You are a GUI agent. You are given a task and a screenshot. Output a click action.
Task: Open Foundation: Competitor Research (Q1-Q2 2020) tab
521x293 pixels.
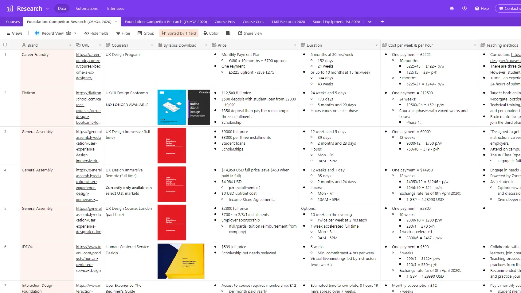pos(166,22)
